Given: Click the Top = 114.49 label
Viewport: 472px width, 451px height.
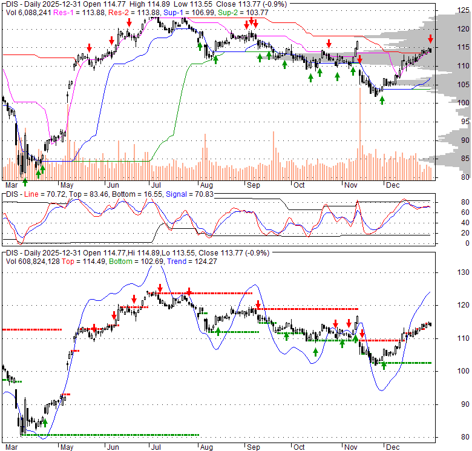Looking at the screenshot, I should pyautogui.click(x=84, y=262).
